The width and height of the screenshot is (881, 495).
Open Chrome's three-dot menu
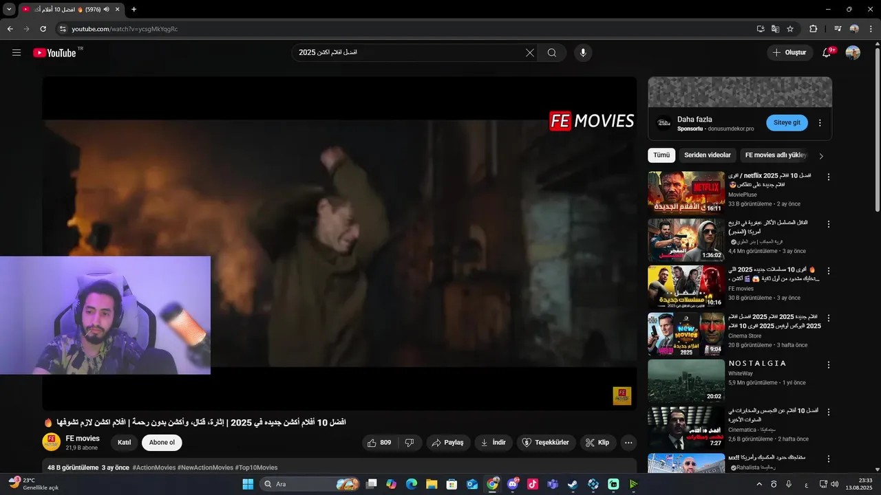[871, 29]
